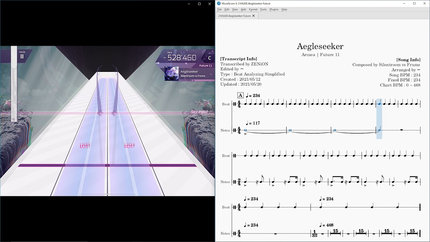This screenshot has height=242, width=430.
Task: Click the Sky Input line label
Action: (199, 112)
